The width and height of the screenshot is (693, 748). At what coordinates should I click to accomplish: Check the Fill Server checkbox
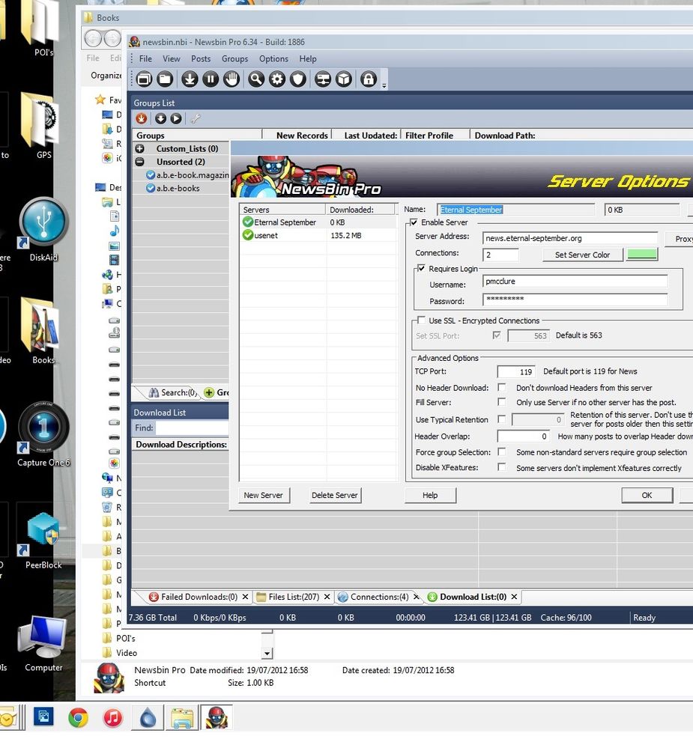[x=502, y=401]
